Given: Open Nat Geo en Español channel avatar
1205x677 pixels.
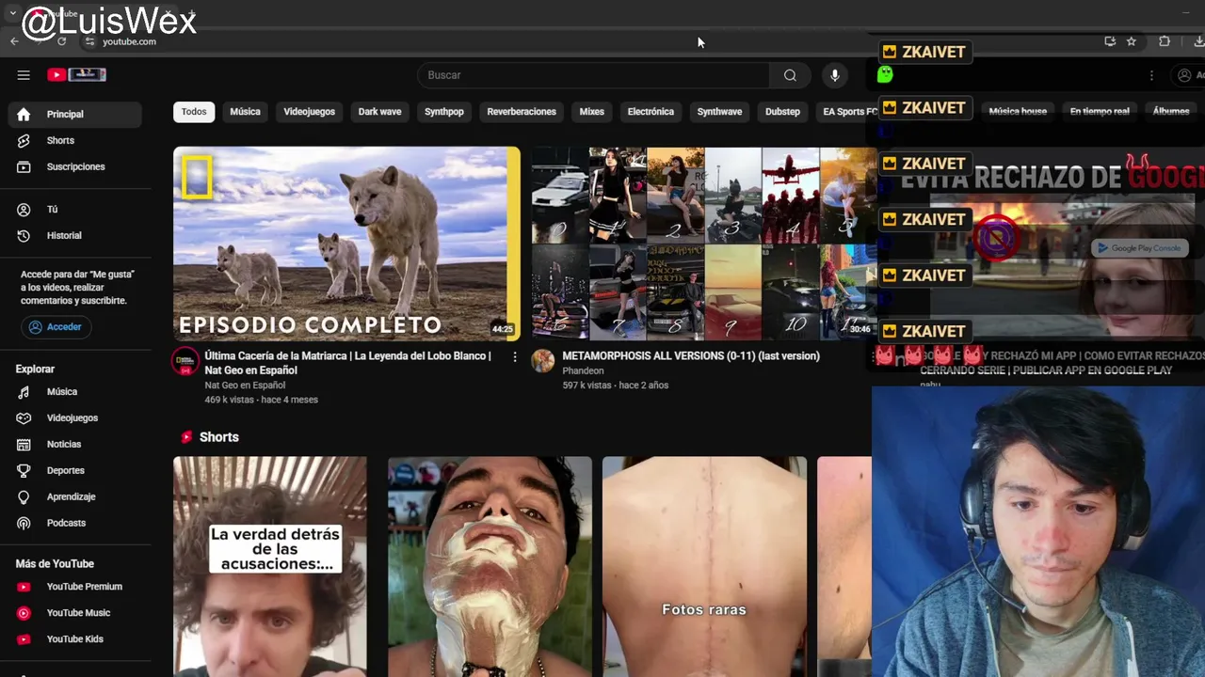Looking at the screenshot, I should coord(185,361).
